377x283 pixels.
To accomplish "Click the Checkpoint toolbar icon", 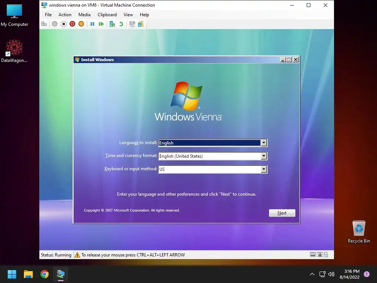I will click(x=112, y=24).
